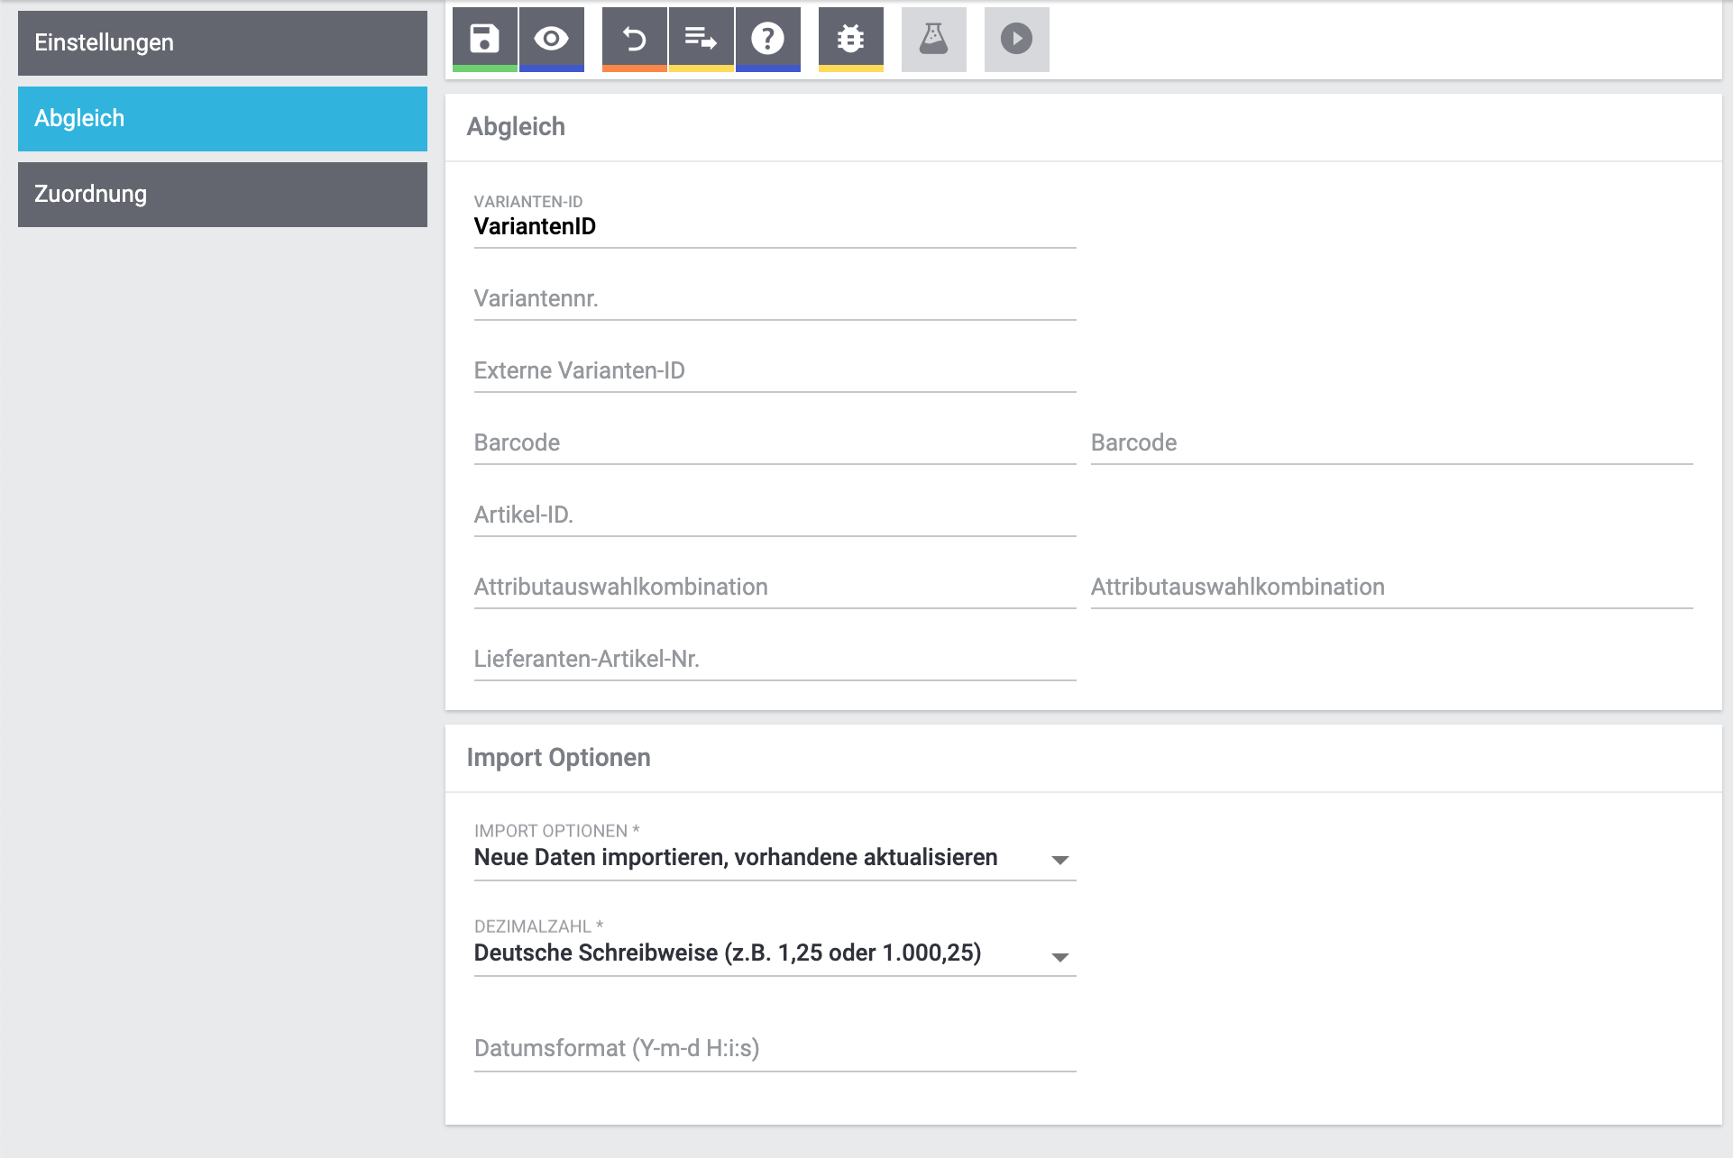Image resolution: width=1733 pixels, height=1158 pixels.
Task: Click the flask test icon
Action: point(933,39)
